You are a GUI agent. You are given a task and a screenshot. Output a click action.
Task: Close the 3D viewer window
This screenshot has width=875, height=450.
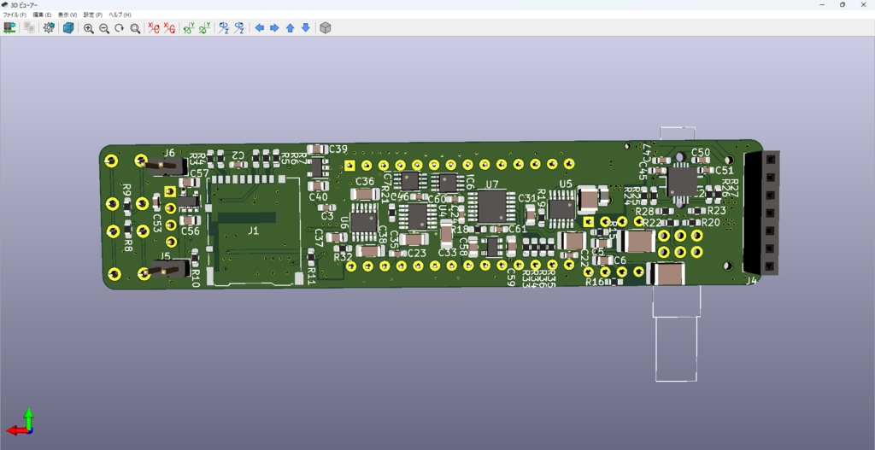pyautogui.click(x=863, y=4)
